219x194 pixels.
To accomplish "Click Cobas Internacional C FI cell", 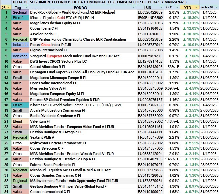I will (x=83, y=192).
